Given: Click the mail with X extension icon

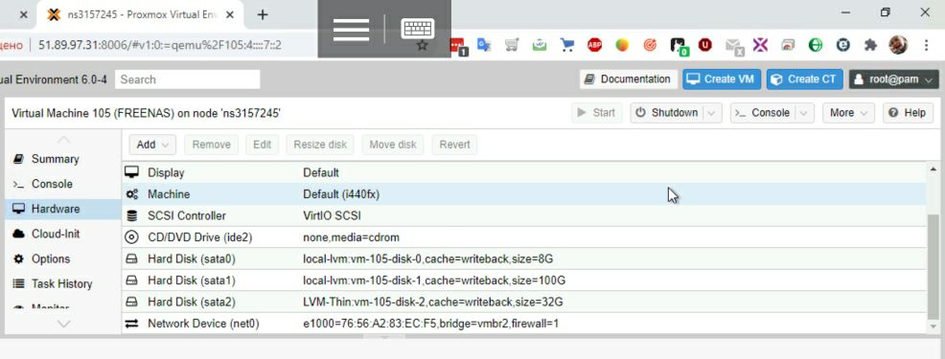Looking at the screenshot, I should click(x=733, y=46).
